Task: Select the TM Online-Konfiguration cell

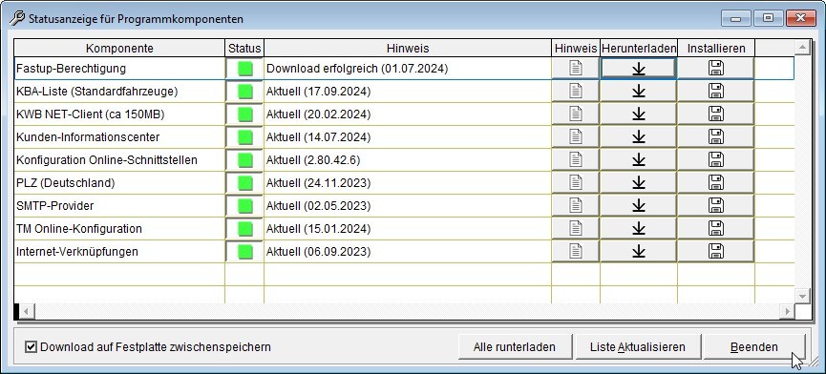Action: pyautogui.click(x=119, y=228)
